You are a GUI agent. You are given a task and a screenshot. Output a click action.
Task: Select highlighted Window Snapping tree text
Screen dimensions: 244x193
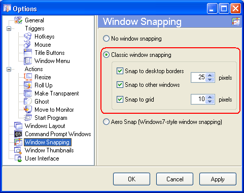[48, 142]
